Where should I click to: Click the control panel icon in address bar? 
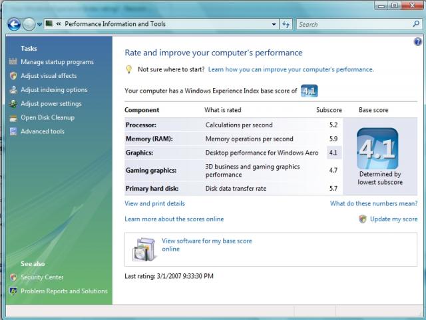(x=49, y=24)
